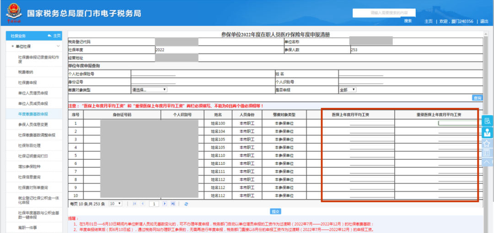This screenshot has height=233, width=494.
Task: Open 缴费对象类型 dropdown
Action: coord(149,90)
